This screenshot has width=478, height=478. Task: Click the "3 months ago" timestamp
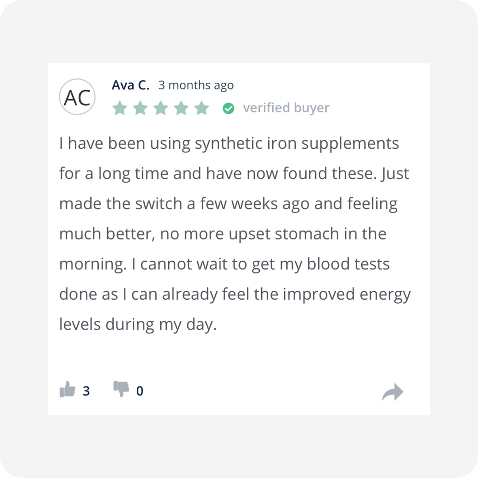(196, 85)
